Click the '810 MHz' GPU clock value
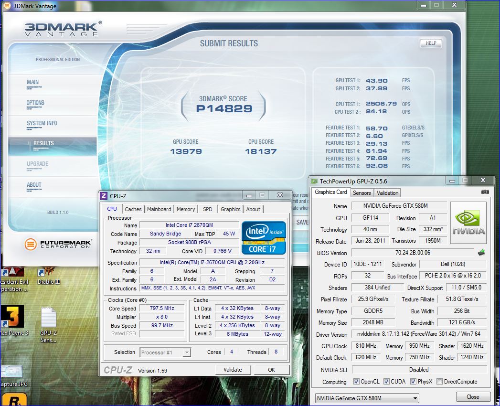The image size is (500, 406). coord(366,346)
